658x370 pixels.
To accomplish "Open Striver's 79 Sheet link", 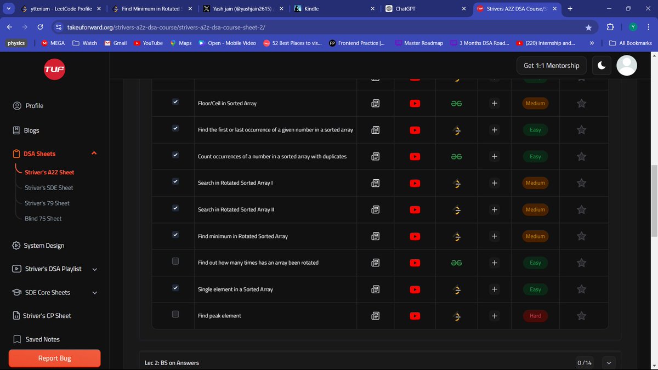I will click(x=47, y=203).
